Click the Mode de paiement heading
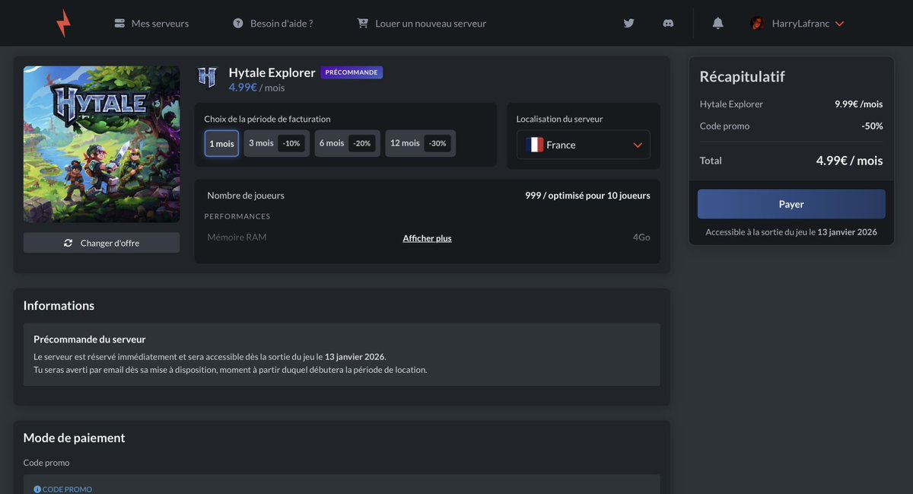This screenshot has width=913, height=494. click(x=74, y=438)
